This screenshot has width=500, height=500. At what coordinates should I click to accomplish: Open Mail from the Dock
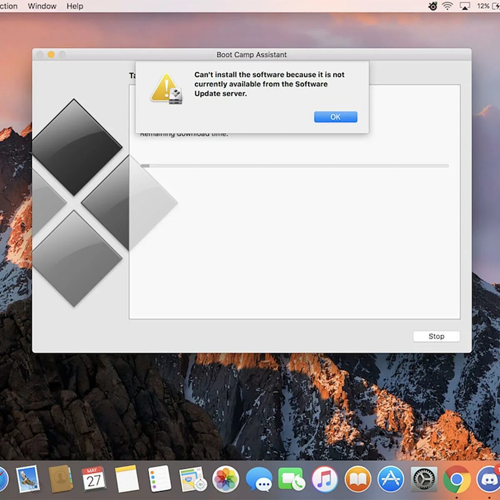[x=28, y=479]
